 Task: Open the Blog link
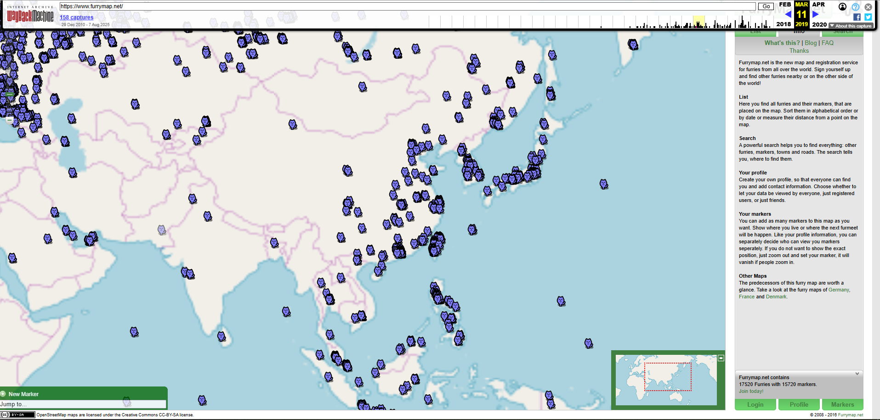[811, 43]
